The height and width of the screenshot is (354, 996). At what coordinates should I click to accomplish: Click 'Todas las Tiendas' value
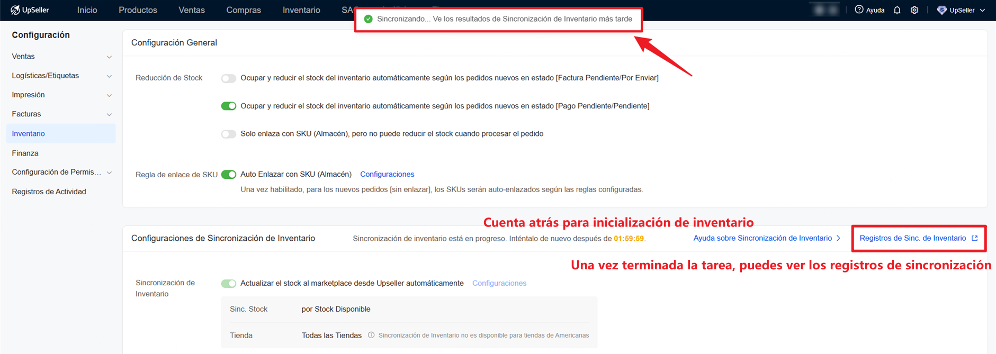point(331,335)
